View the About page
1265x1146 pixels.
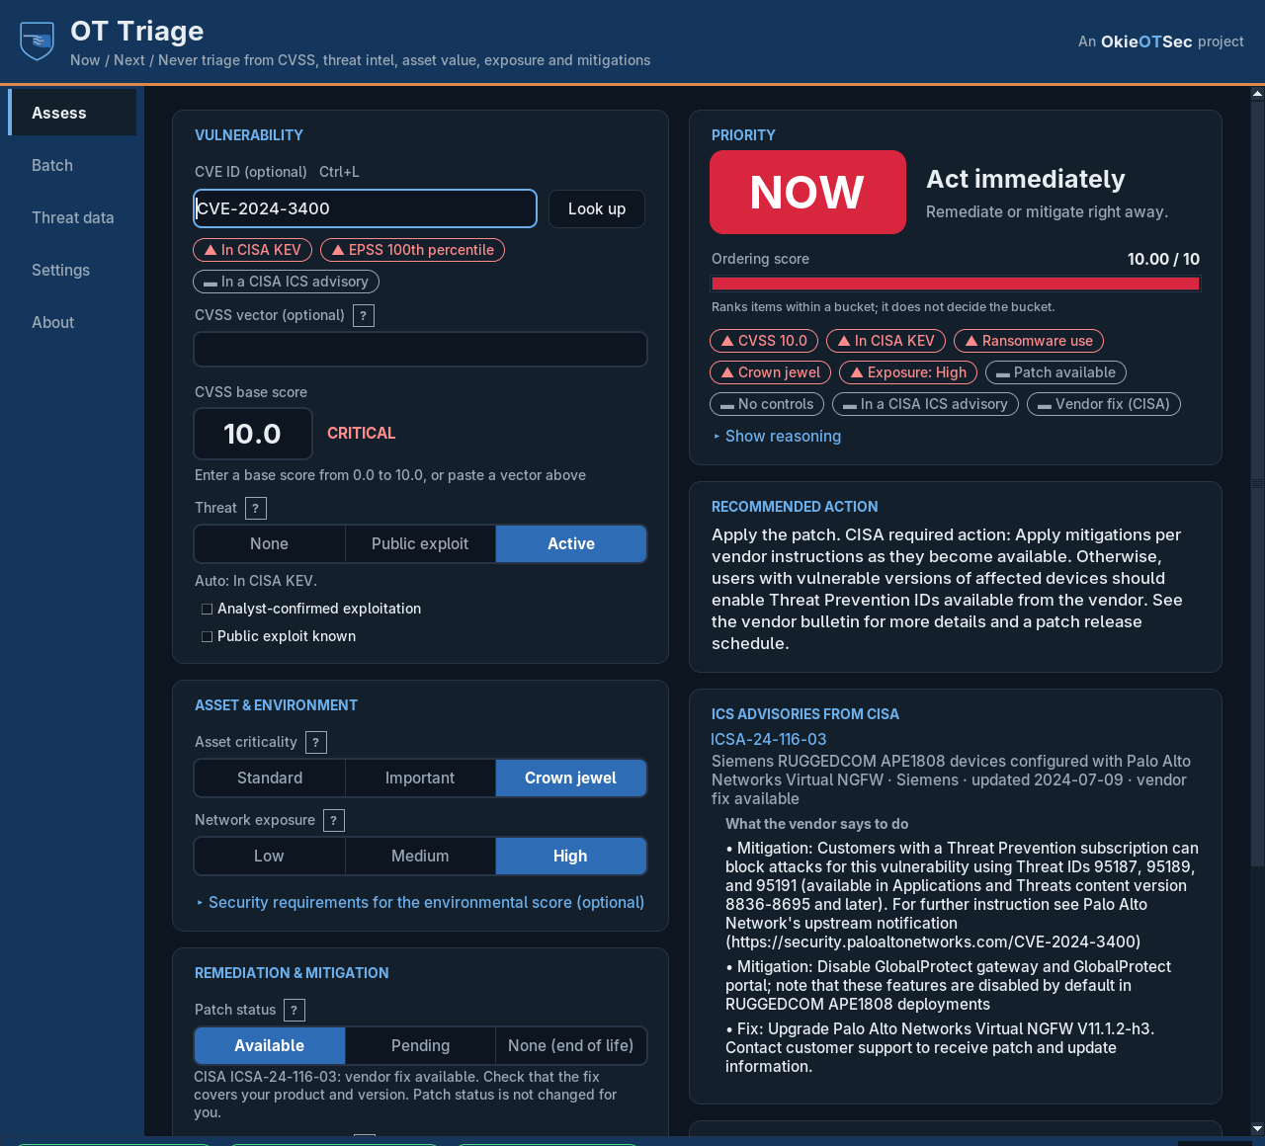[x=72, y=322]
